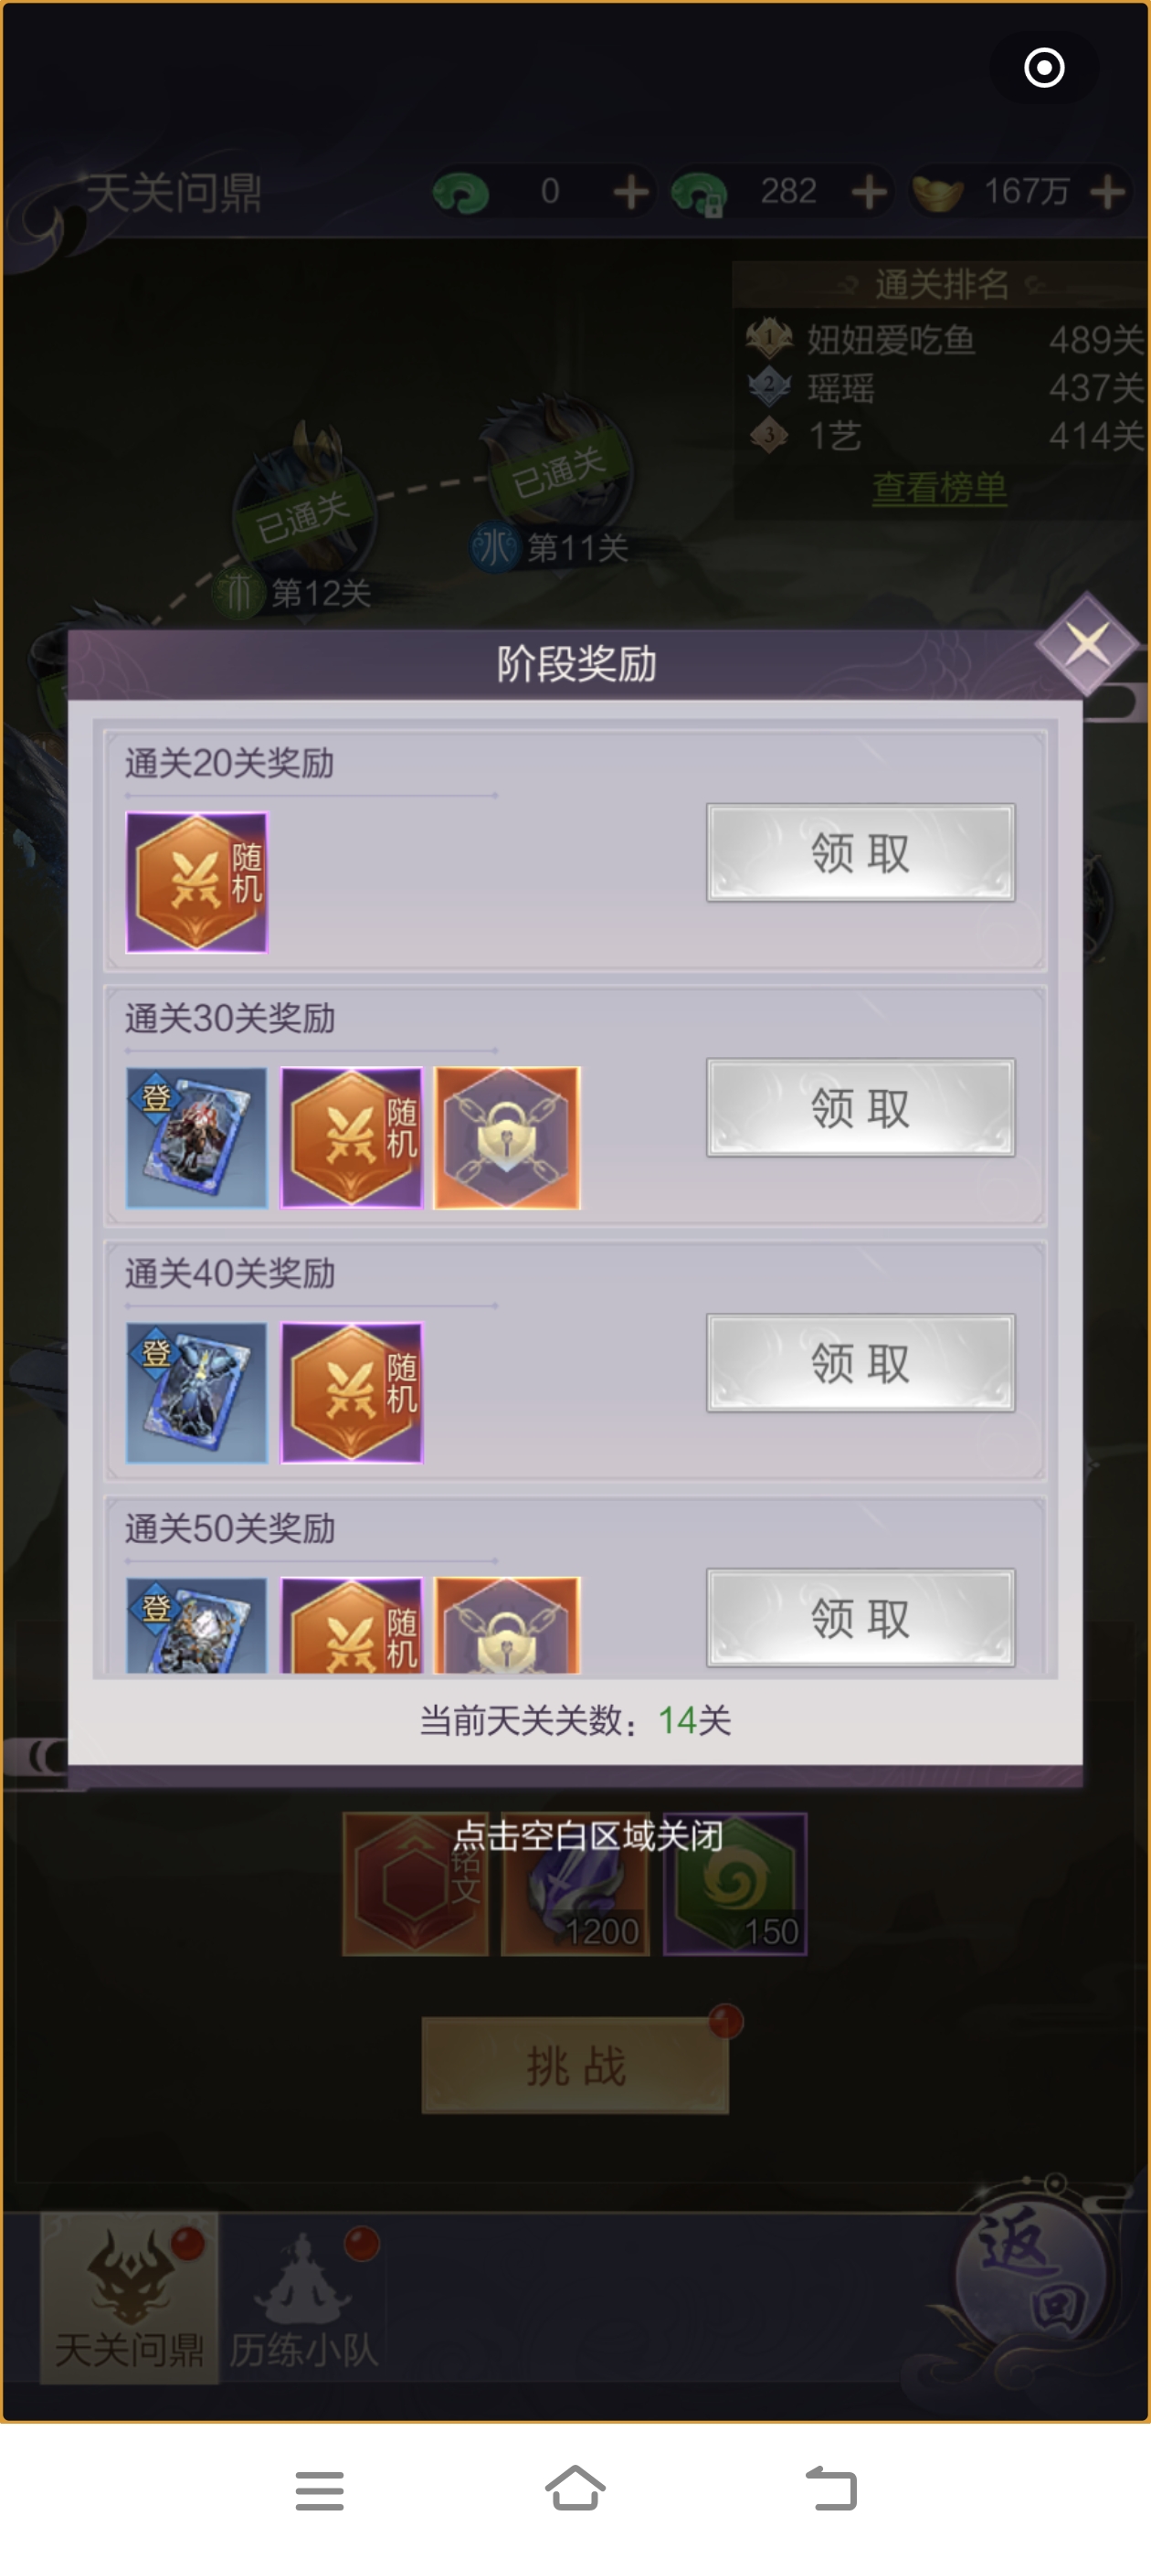Claim the 通关30关奖励 reward
The height and width of the screenshot is (2558, 1151).
coord(860,1107)
